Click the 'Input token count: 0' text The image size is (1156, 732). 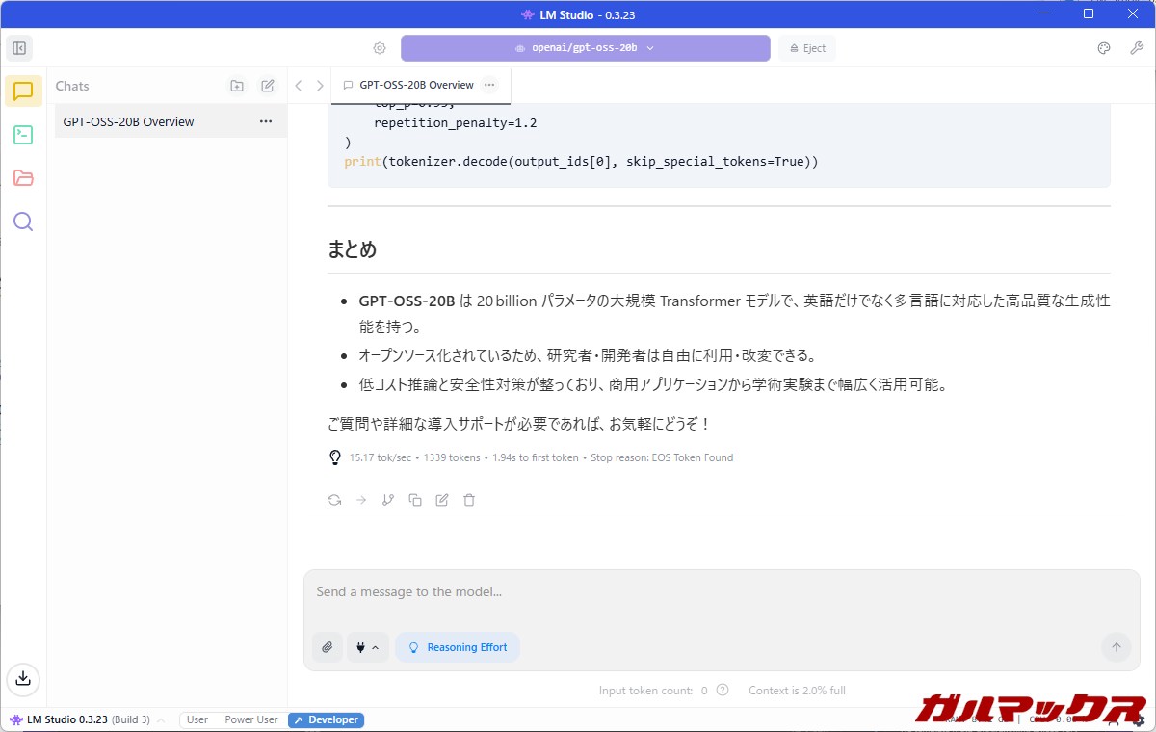[x=653, y=691]
